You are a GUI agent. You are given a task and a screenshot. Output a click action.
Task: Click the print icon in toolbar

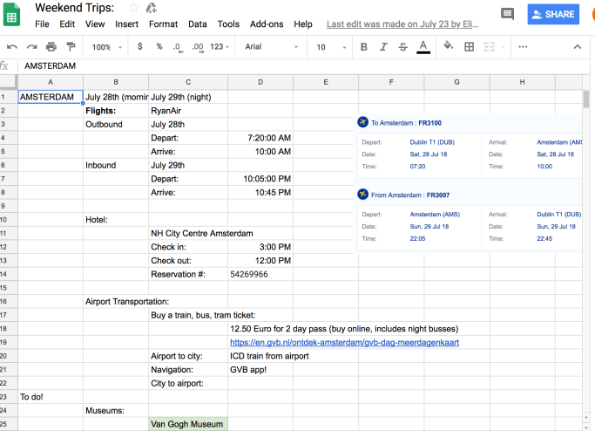51,47
